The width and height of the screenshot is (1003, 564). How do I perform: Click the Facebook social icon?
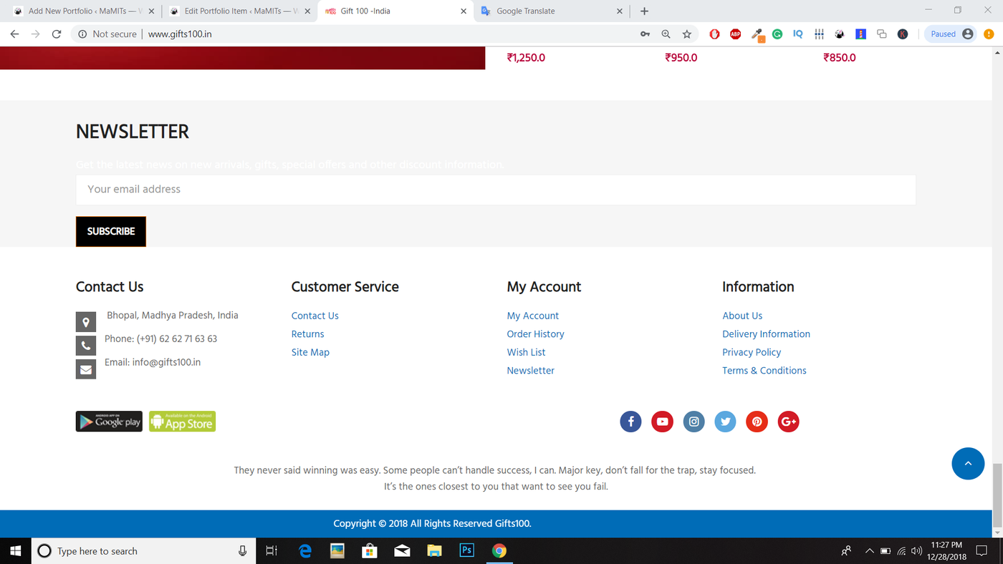pos(630,422)
